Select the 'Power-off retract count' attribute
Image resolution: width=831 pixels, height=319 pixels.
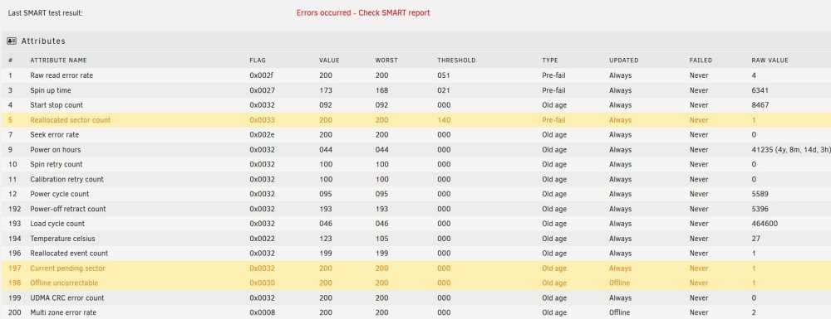point(68,209)
